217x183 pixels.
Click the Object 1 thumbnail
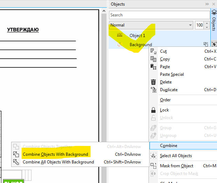point(120,35)
